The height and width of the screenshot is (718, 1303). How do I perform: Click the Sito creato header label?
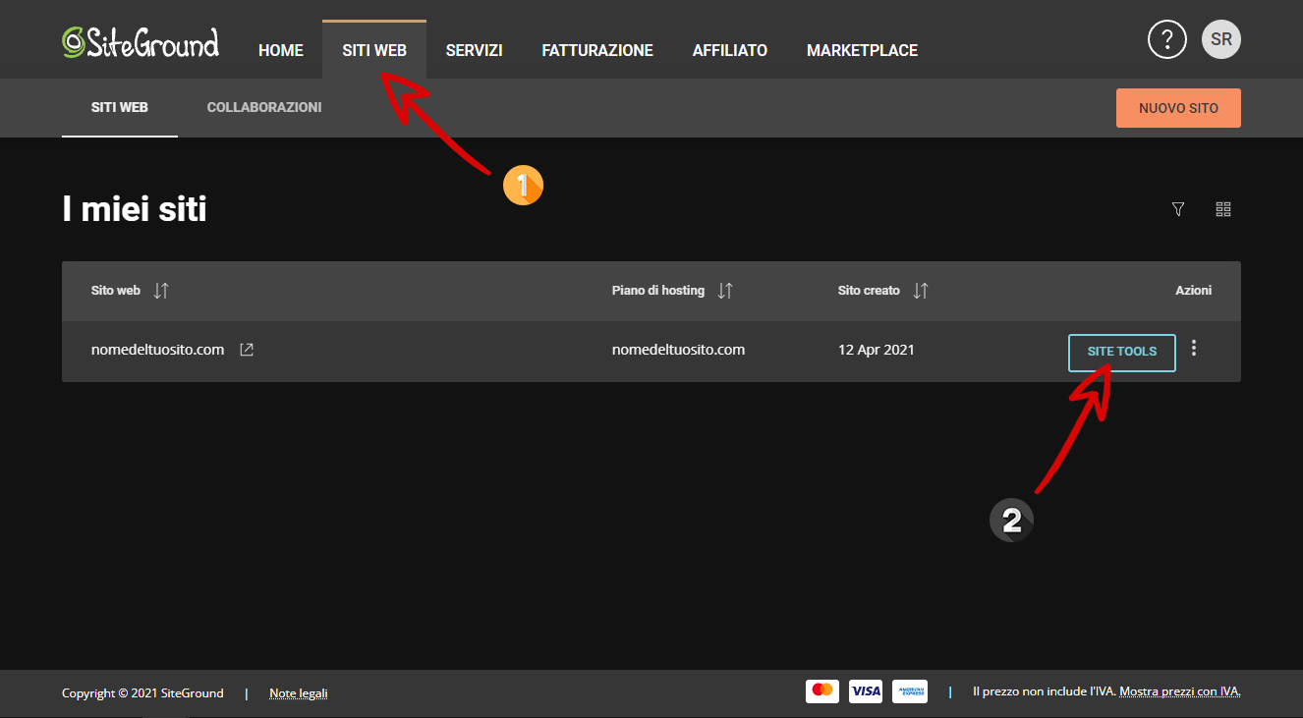click(869, 291)
